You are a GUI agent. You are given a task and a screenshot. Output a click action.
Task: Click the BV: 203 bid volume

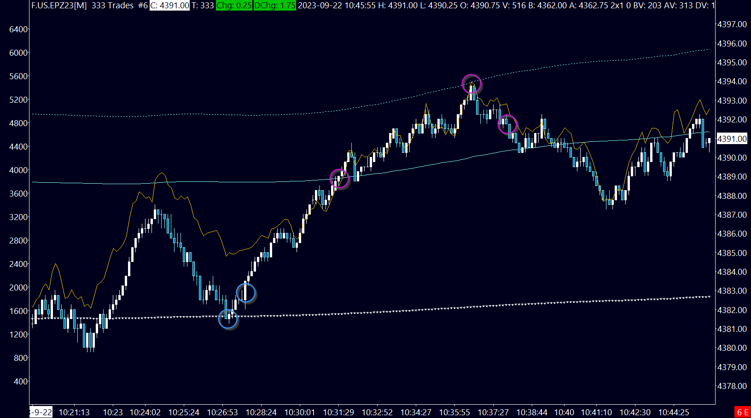coord(648,6)
